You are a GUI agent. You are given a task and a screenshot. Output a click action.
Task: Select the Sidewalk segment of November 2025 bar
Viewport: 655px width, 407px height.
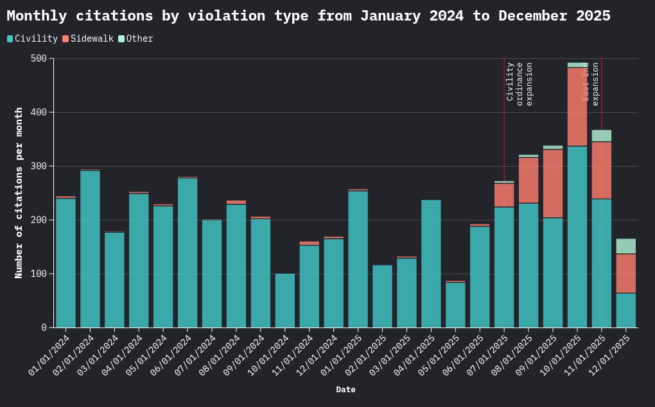pyautogui.click(x=602, y=170)
